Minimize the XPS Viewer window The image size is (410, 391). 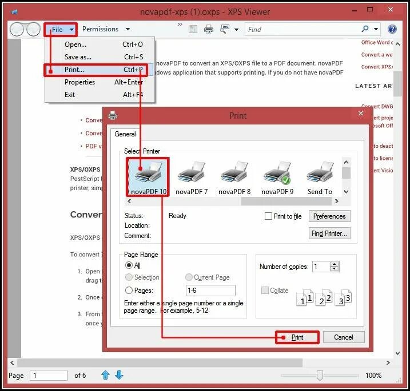(x=355, y=11)
